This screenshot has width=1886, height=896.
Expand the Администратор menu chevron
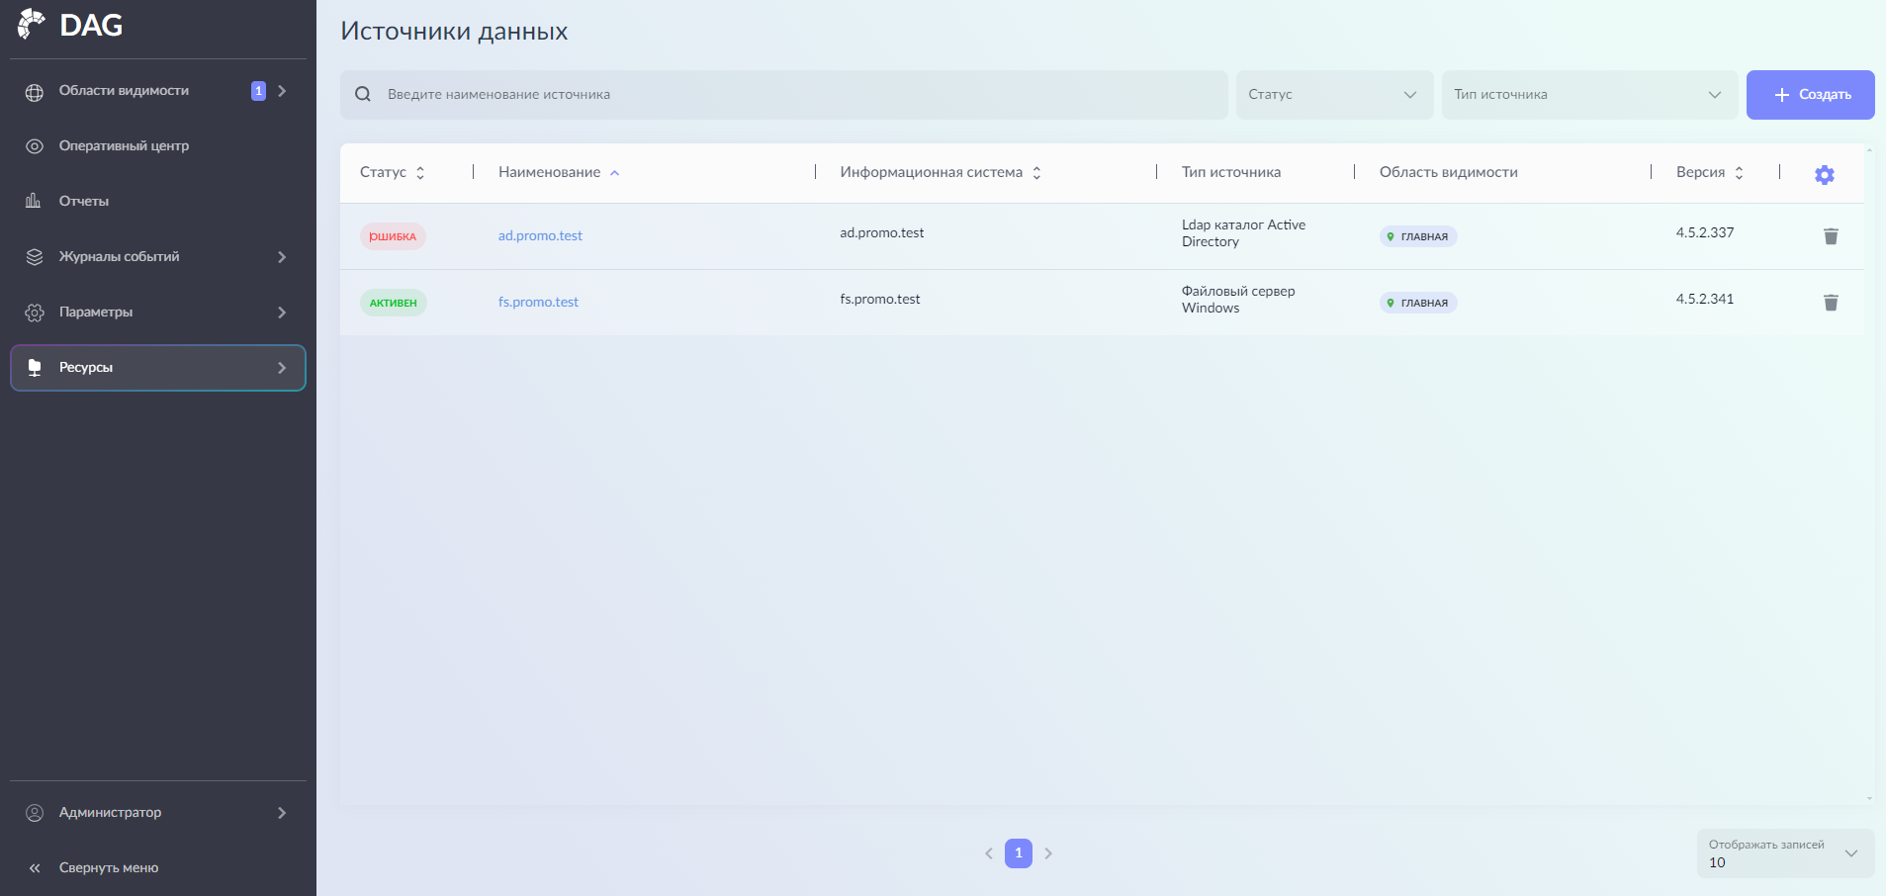(282, 813)
